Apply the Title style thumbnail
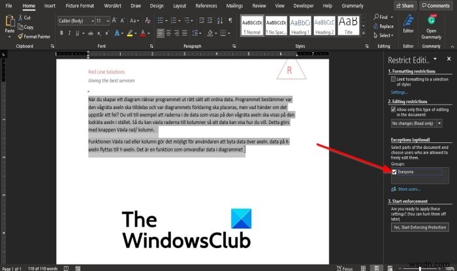Screen dimensions: 457x271 349,25
